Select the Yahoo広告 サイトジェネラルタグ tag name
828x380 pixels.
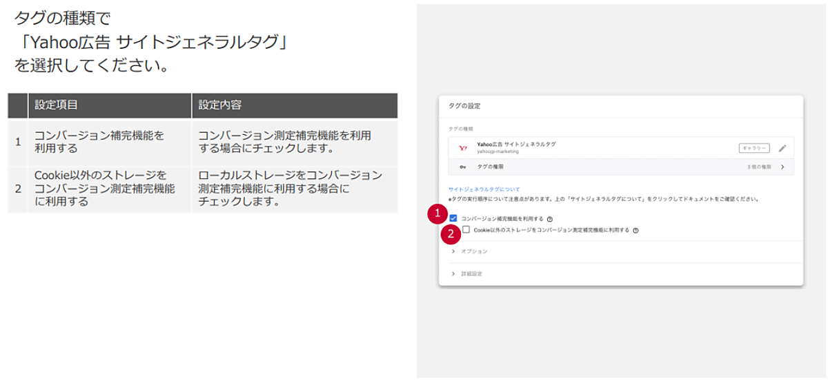click(516, 144)
